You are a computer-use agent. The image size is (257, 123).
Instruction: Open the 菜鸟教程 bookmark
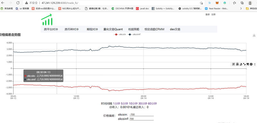click(7, 9)
